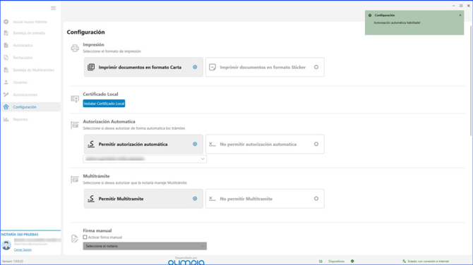Viewport: 473px width, 265px height.
Task: Open the Seleccione el notario dropdown
Action: coord(145,246)
